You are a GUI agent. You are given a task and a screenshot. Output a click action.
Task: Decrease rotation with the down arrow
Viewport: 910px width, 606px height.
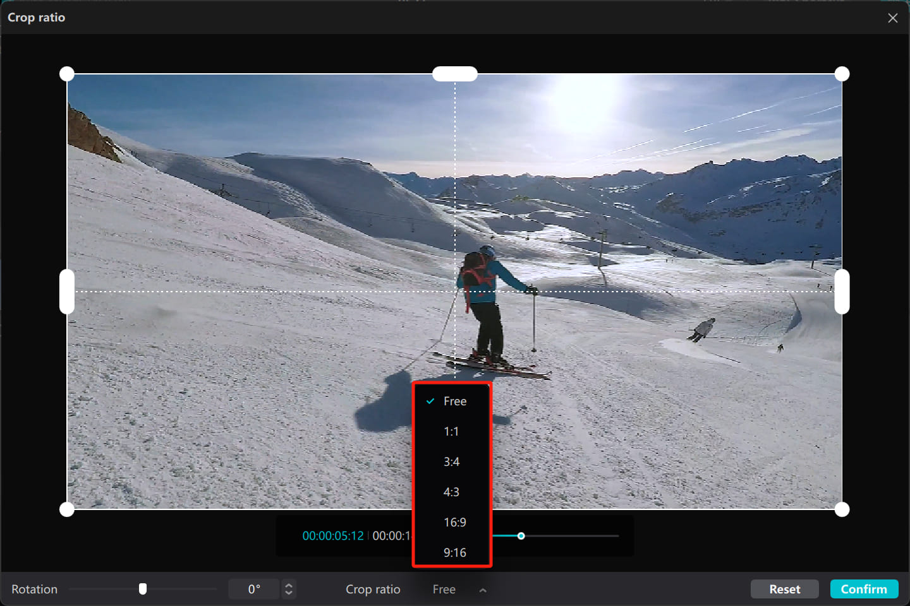click(x=289, y=593)
